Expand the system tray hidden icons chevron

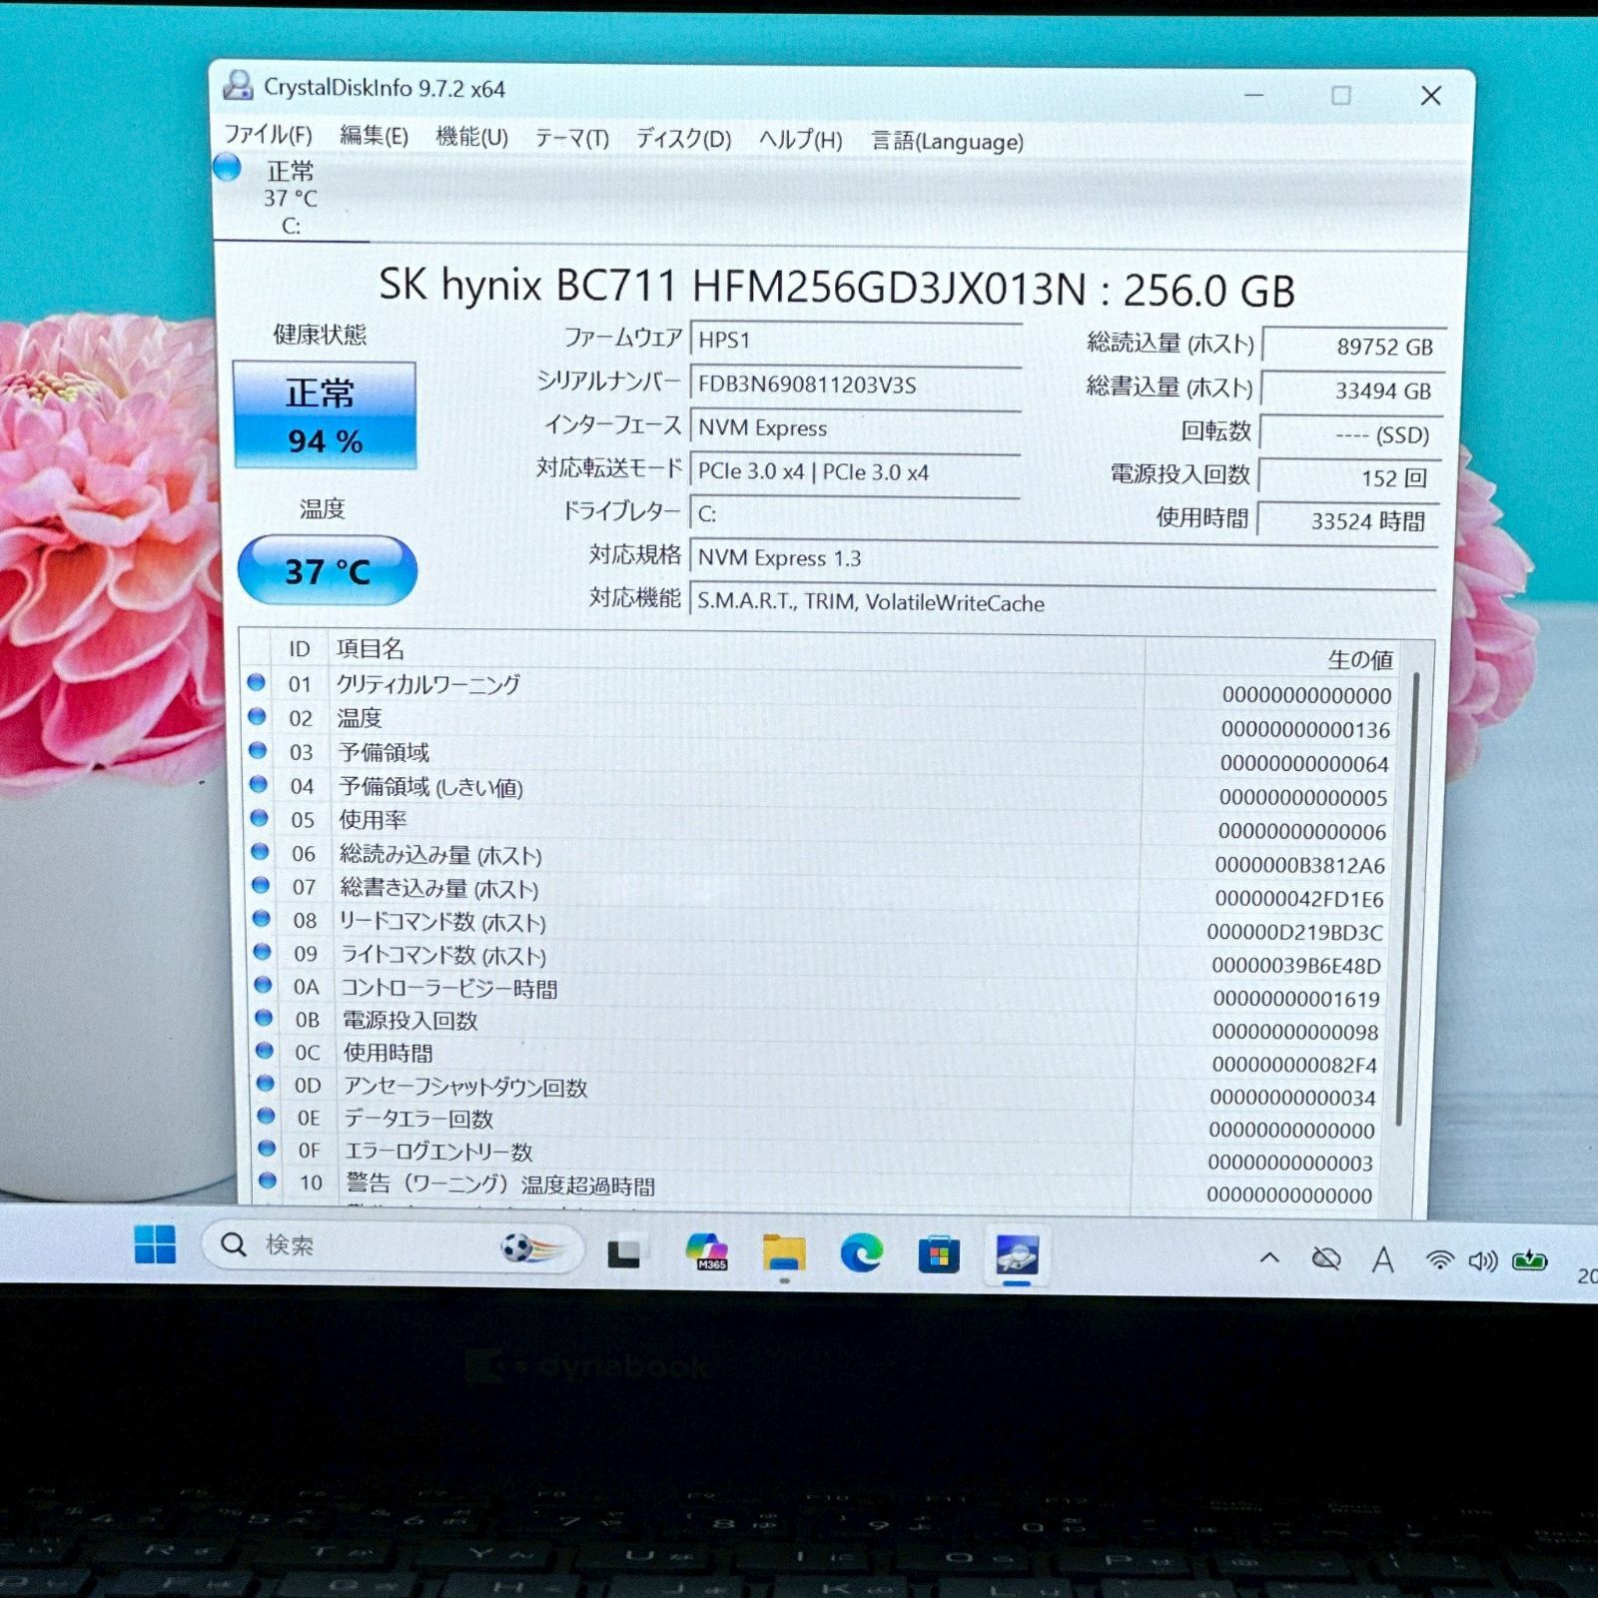point(1269,1258)
